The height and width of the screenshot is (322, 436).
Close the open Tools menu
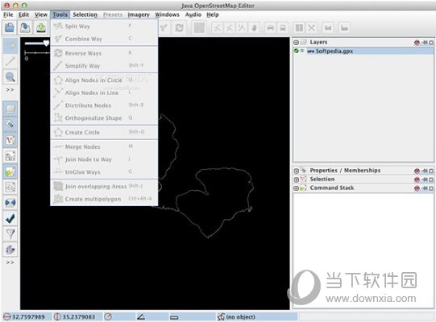tap(60, 14)
